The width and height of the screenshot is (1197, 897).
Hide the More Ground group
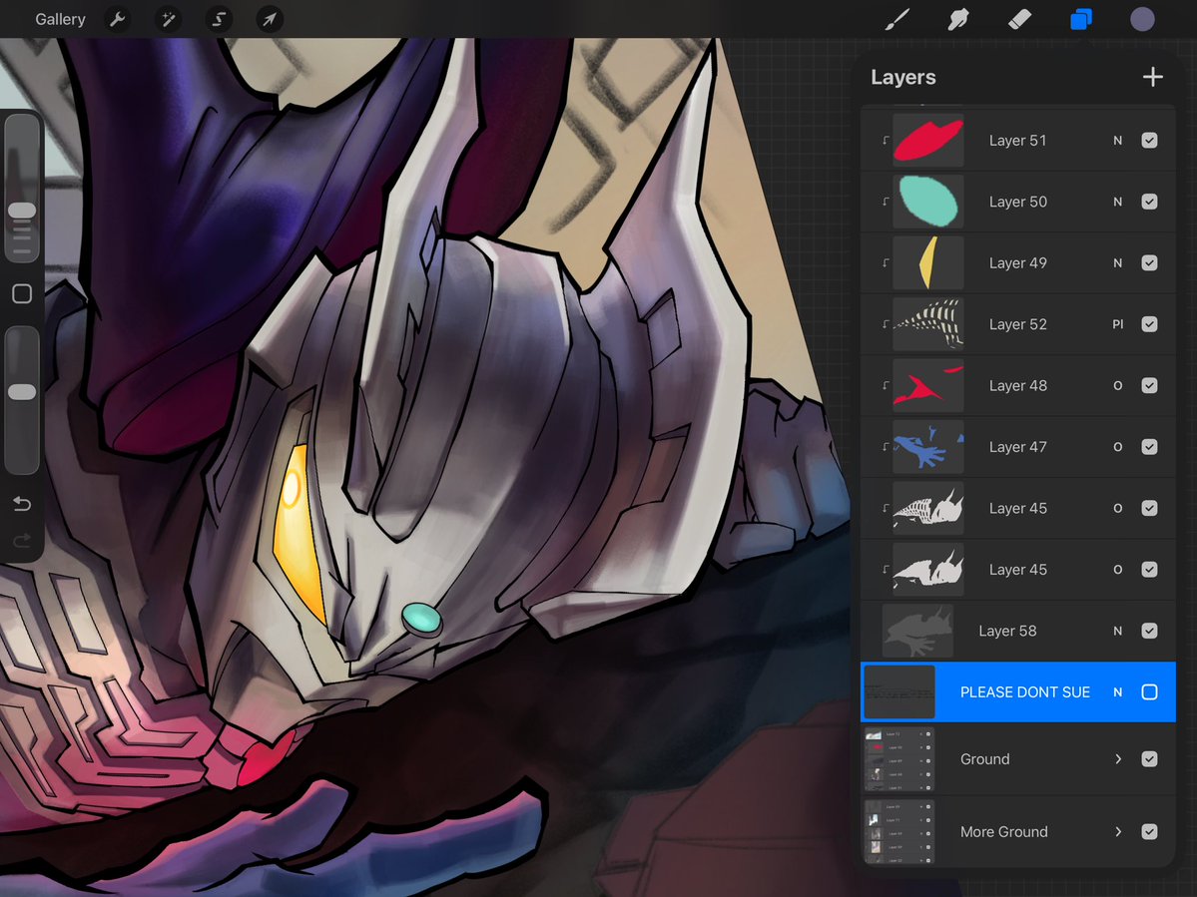point(1150,831)
